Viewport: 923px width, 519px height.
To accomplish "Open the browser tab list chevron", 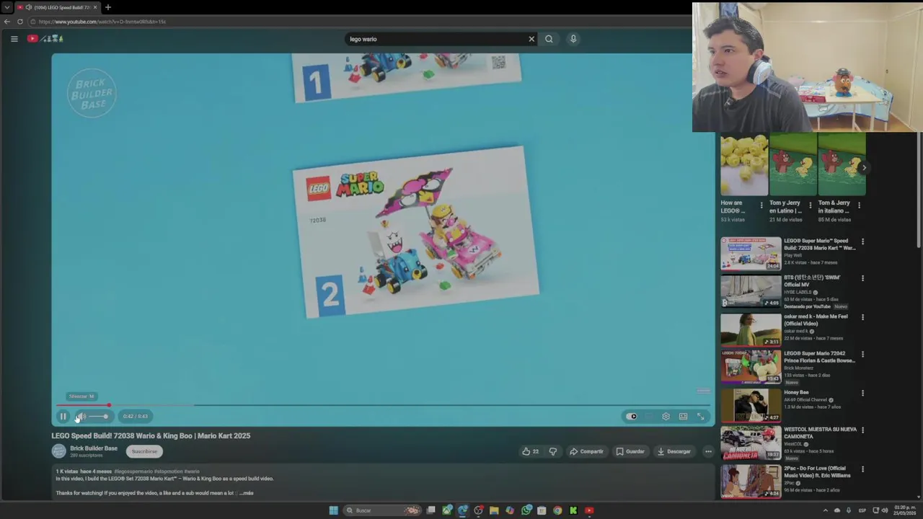I will click(6, 7).
